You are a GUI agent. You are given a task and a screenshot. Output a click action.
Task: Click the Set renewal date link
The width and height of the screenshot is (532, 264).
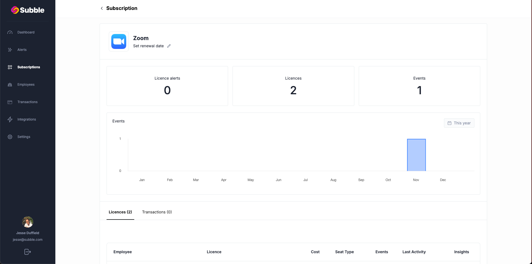pos(148,46)
